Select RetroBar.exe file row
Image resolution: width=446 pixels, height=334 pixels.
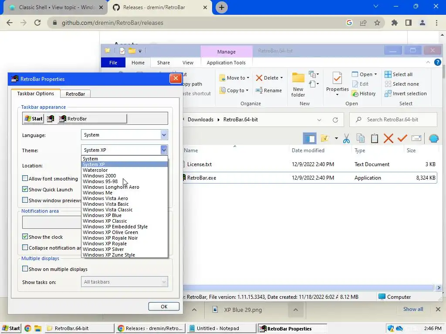pyautogui.click(x=310, y=178)
